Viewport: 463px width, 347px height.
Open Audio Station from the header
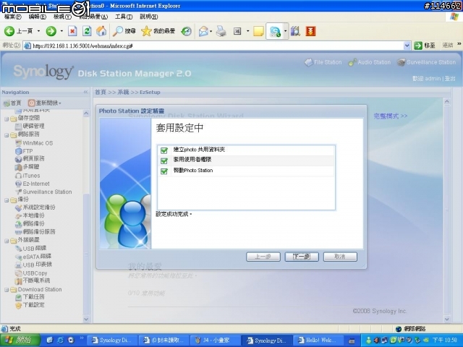370,62
